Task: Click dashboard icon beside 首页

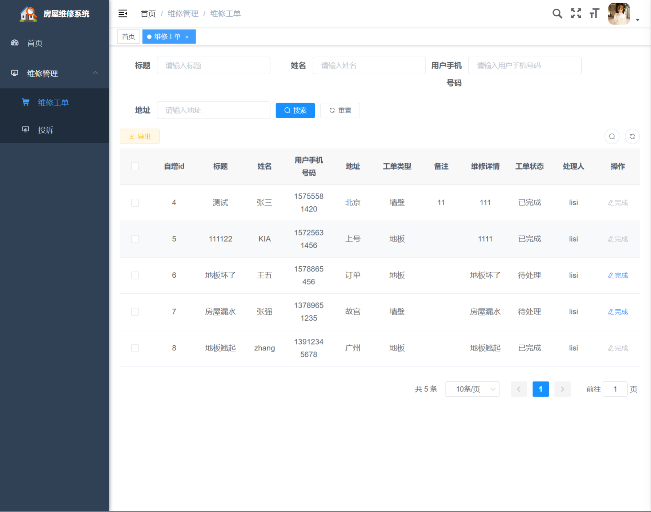Action: click(x=15, y=43)
